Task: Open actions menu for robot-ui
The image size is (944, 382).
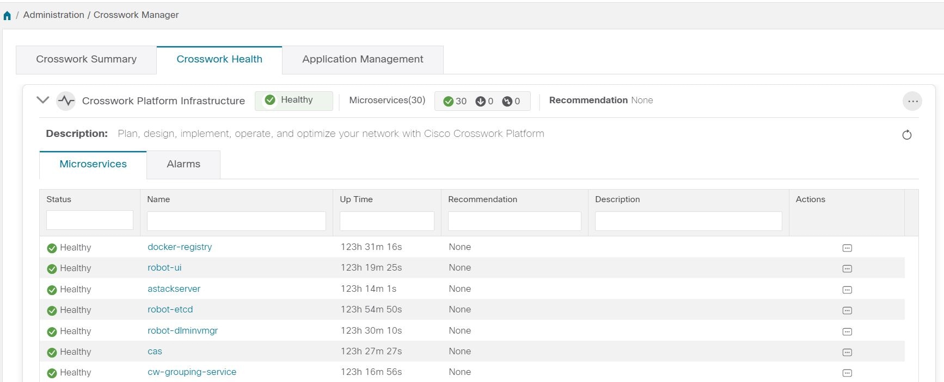Action: [x=847, y=268]
